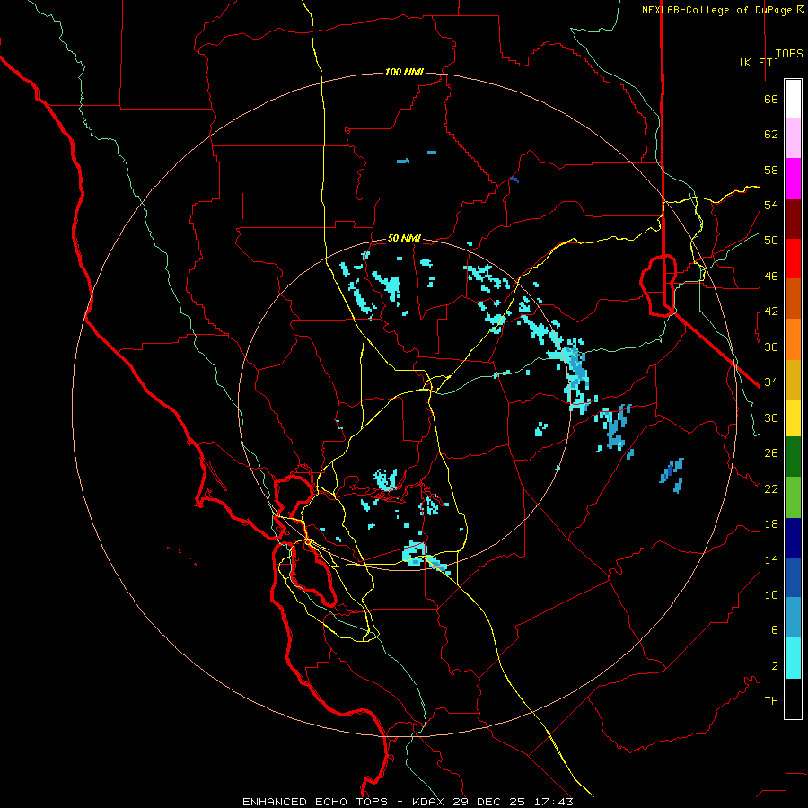Click the white legend color swatch
The width and height of the screenshot is (808, 808).
pos(793,99)
